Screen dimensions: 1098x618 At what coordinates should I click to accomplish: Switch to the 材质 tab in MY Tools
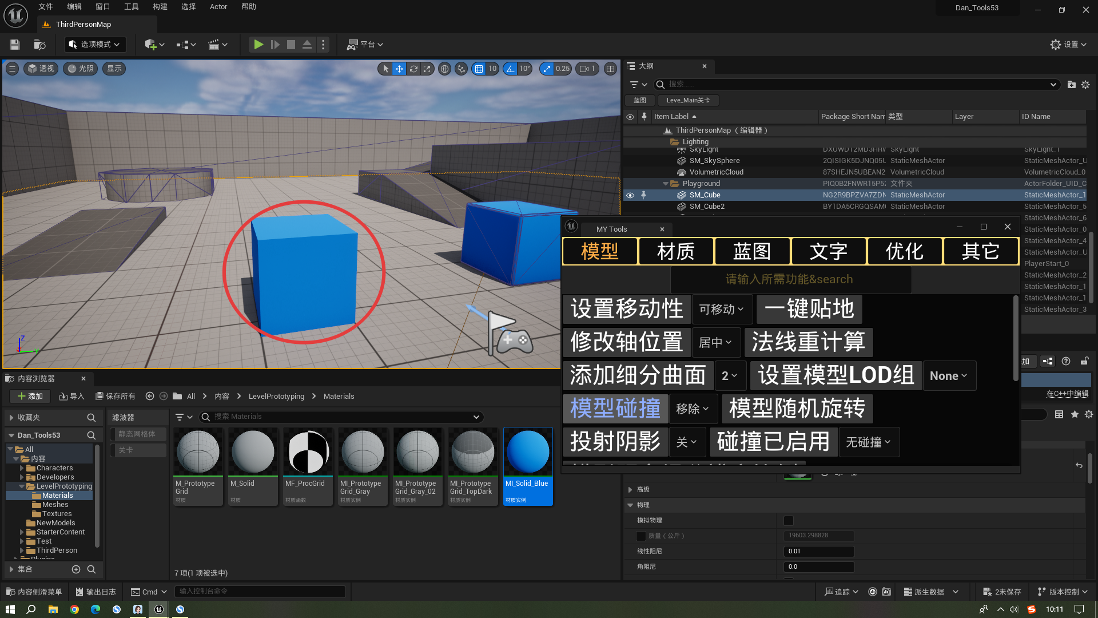(676, 252)
